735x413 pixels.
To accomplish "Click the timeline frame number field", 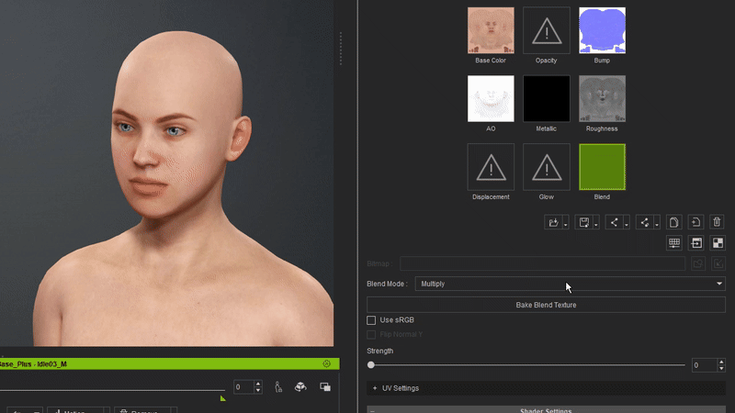I will [x=243, y=386].
